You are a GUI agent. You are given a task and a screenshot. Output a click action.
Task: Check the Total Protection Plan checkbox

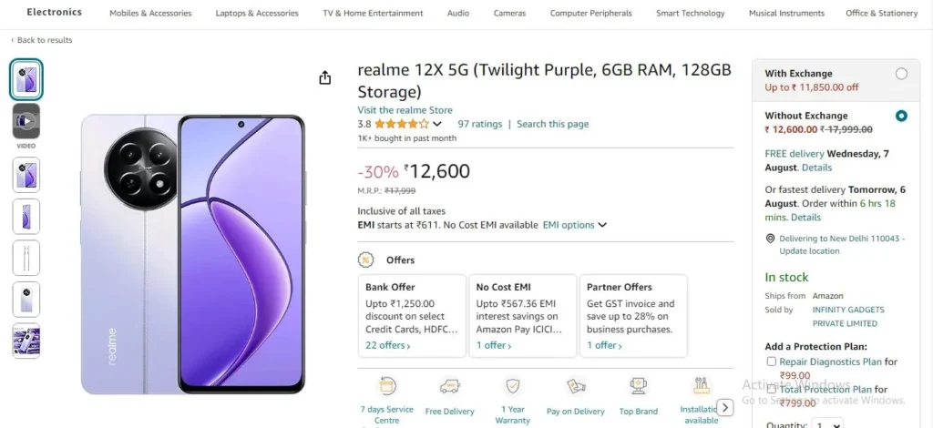[x=771, y=390]
